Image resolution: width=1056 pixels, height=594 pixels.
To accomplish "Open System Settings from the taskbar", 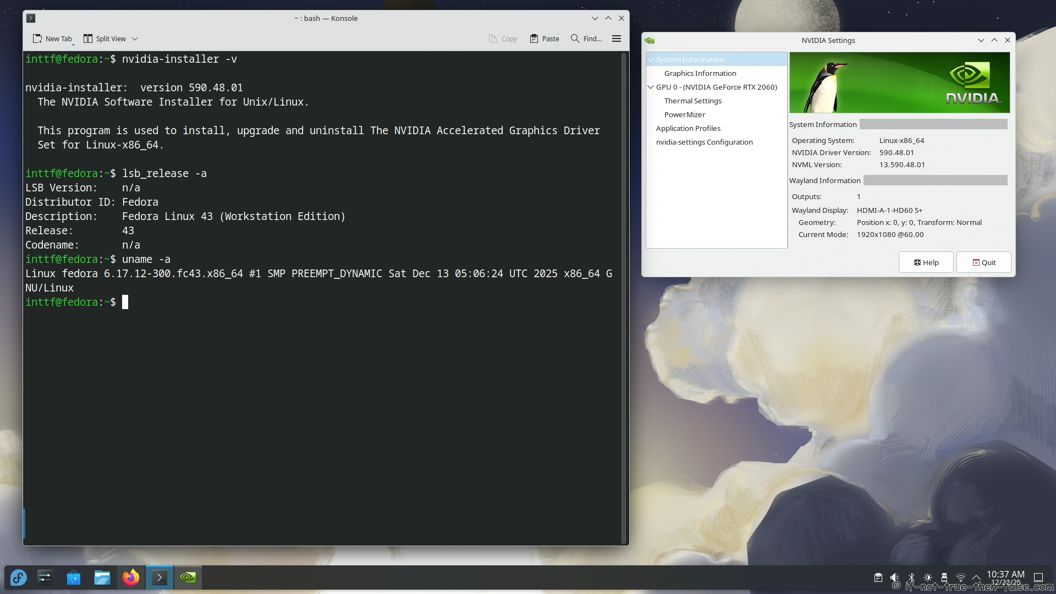I will (45, 577).
